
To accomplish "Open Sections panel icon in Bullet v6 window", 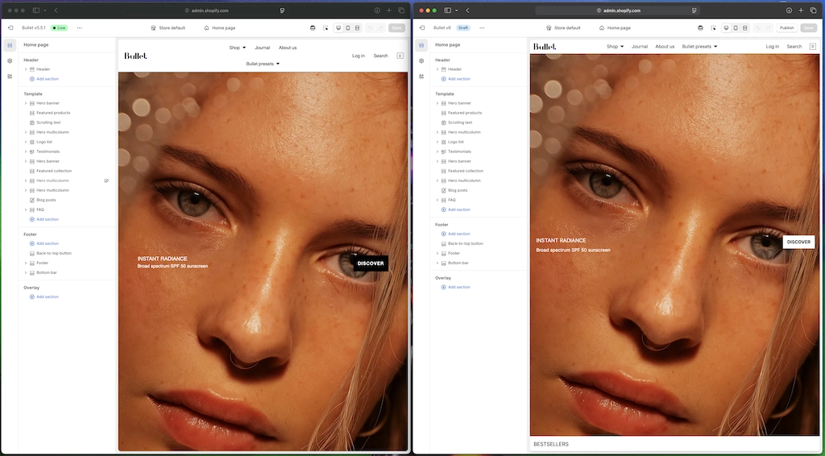I will click(x=421, y=45).
